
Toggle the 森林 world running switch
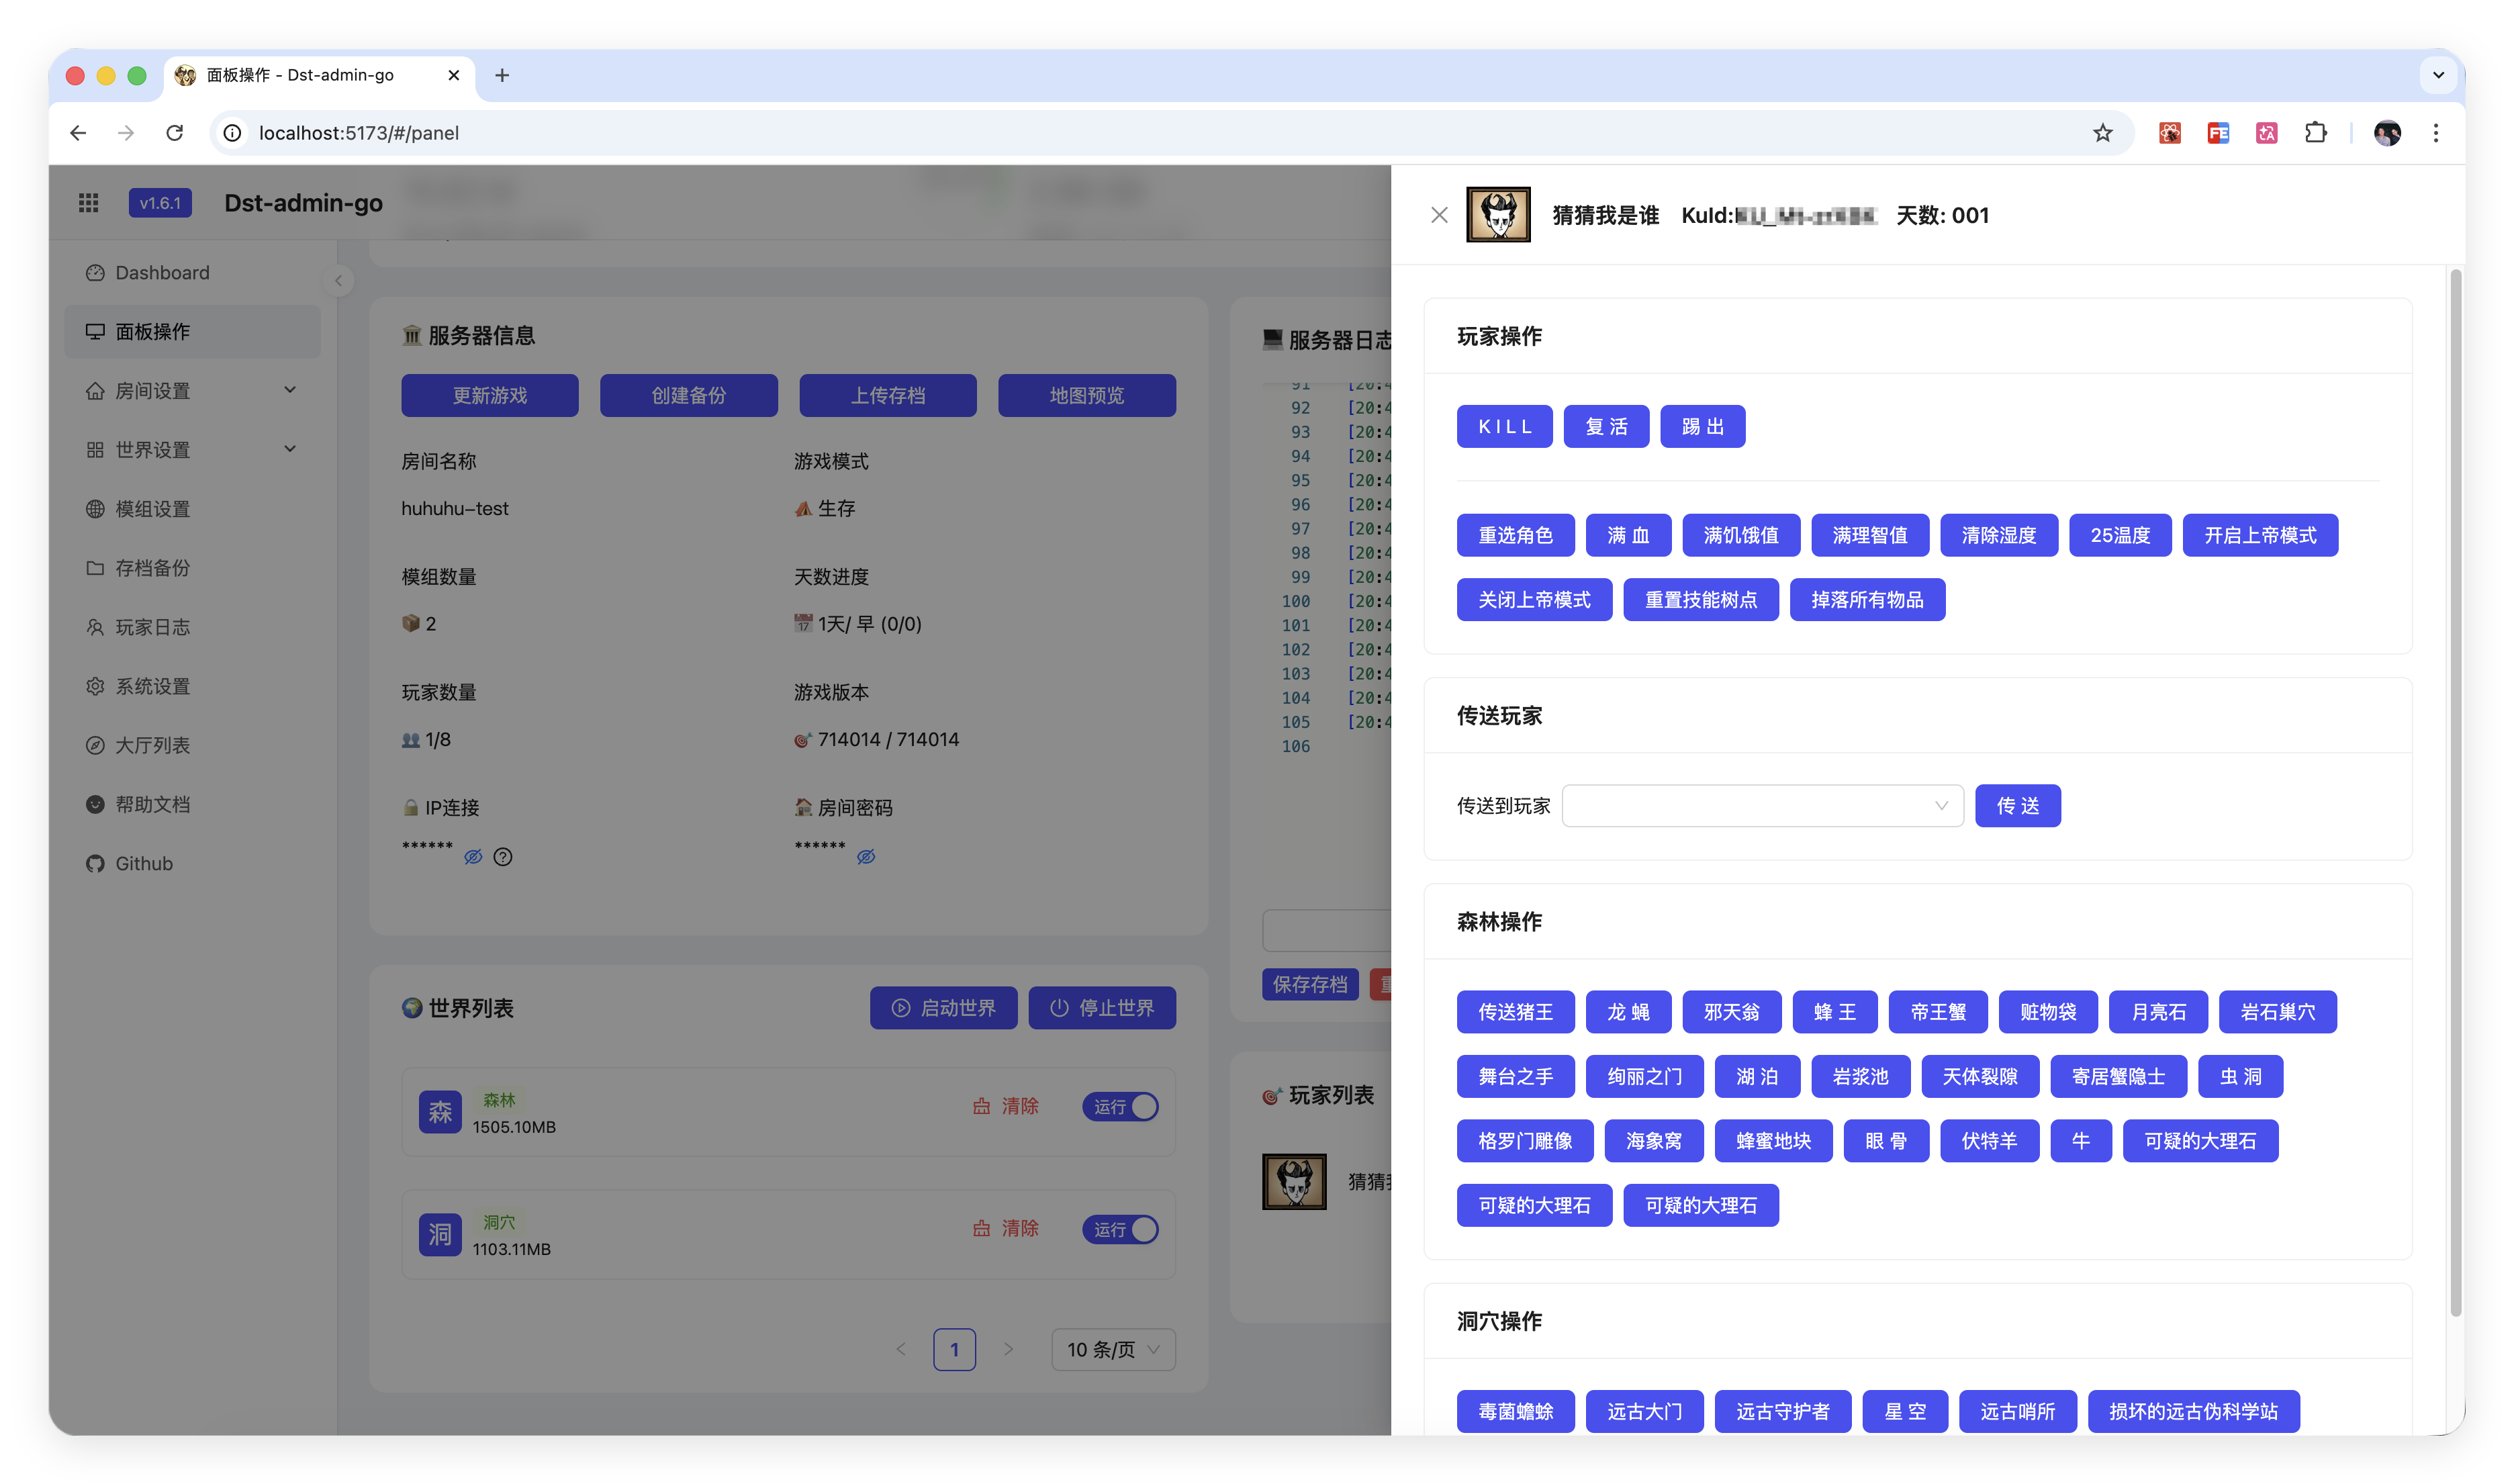click(x=1120, y=1107)
